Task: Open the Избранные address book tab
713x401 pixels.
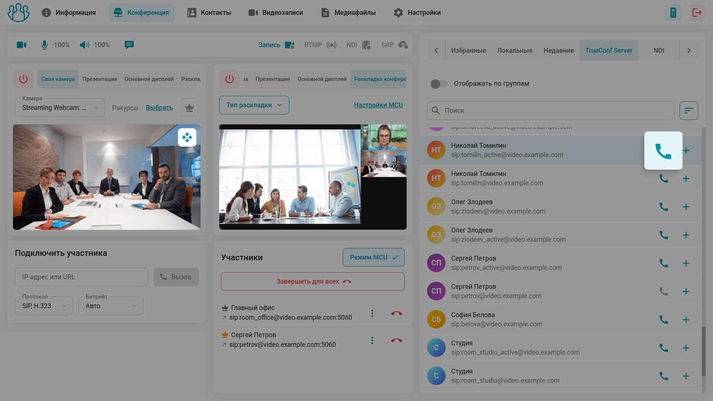Action: pyautogui.click(x=468, y=50)
